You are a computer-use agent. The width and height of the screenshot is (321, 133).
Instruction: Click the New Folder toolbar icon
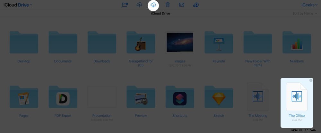[x=125, y=5]
